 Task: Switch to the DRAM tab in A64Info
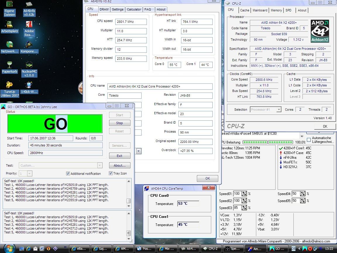[104, 9]
